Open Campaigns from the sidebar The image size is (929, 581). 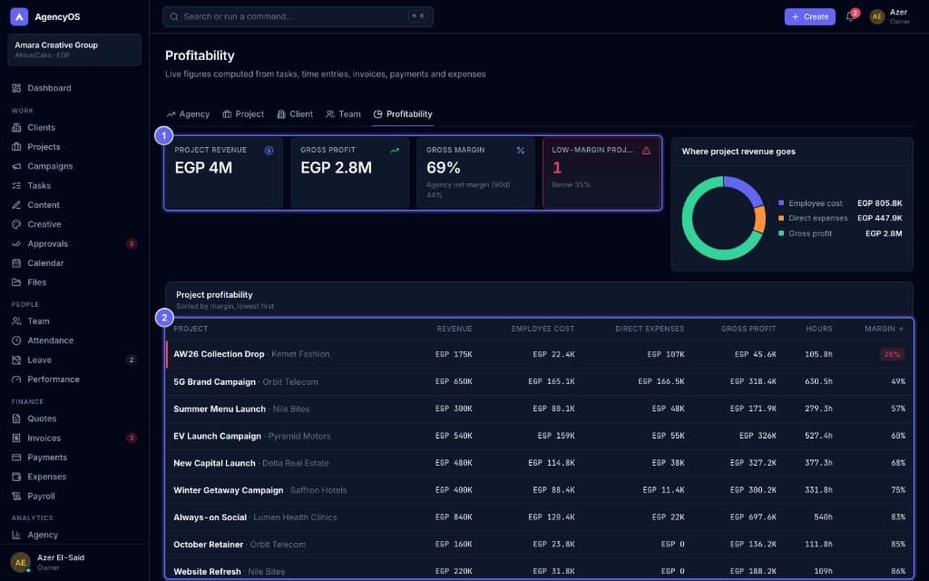(x=74, y=166)
